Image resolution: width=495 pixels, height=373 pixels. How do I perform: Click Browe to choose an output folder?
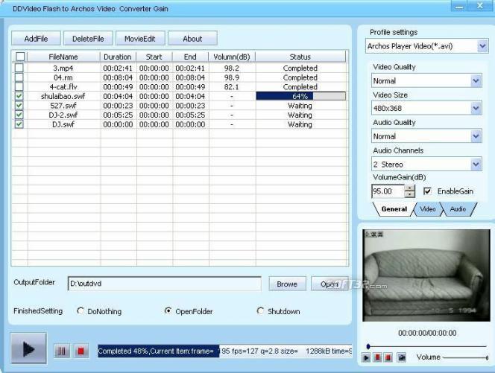coord(287,284)
